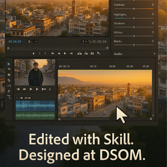167x167 pixels.
Task: Choose the Pen tool in the tool sidebar
Action: point(9,91)
